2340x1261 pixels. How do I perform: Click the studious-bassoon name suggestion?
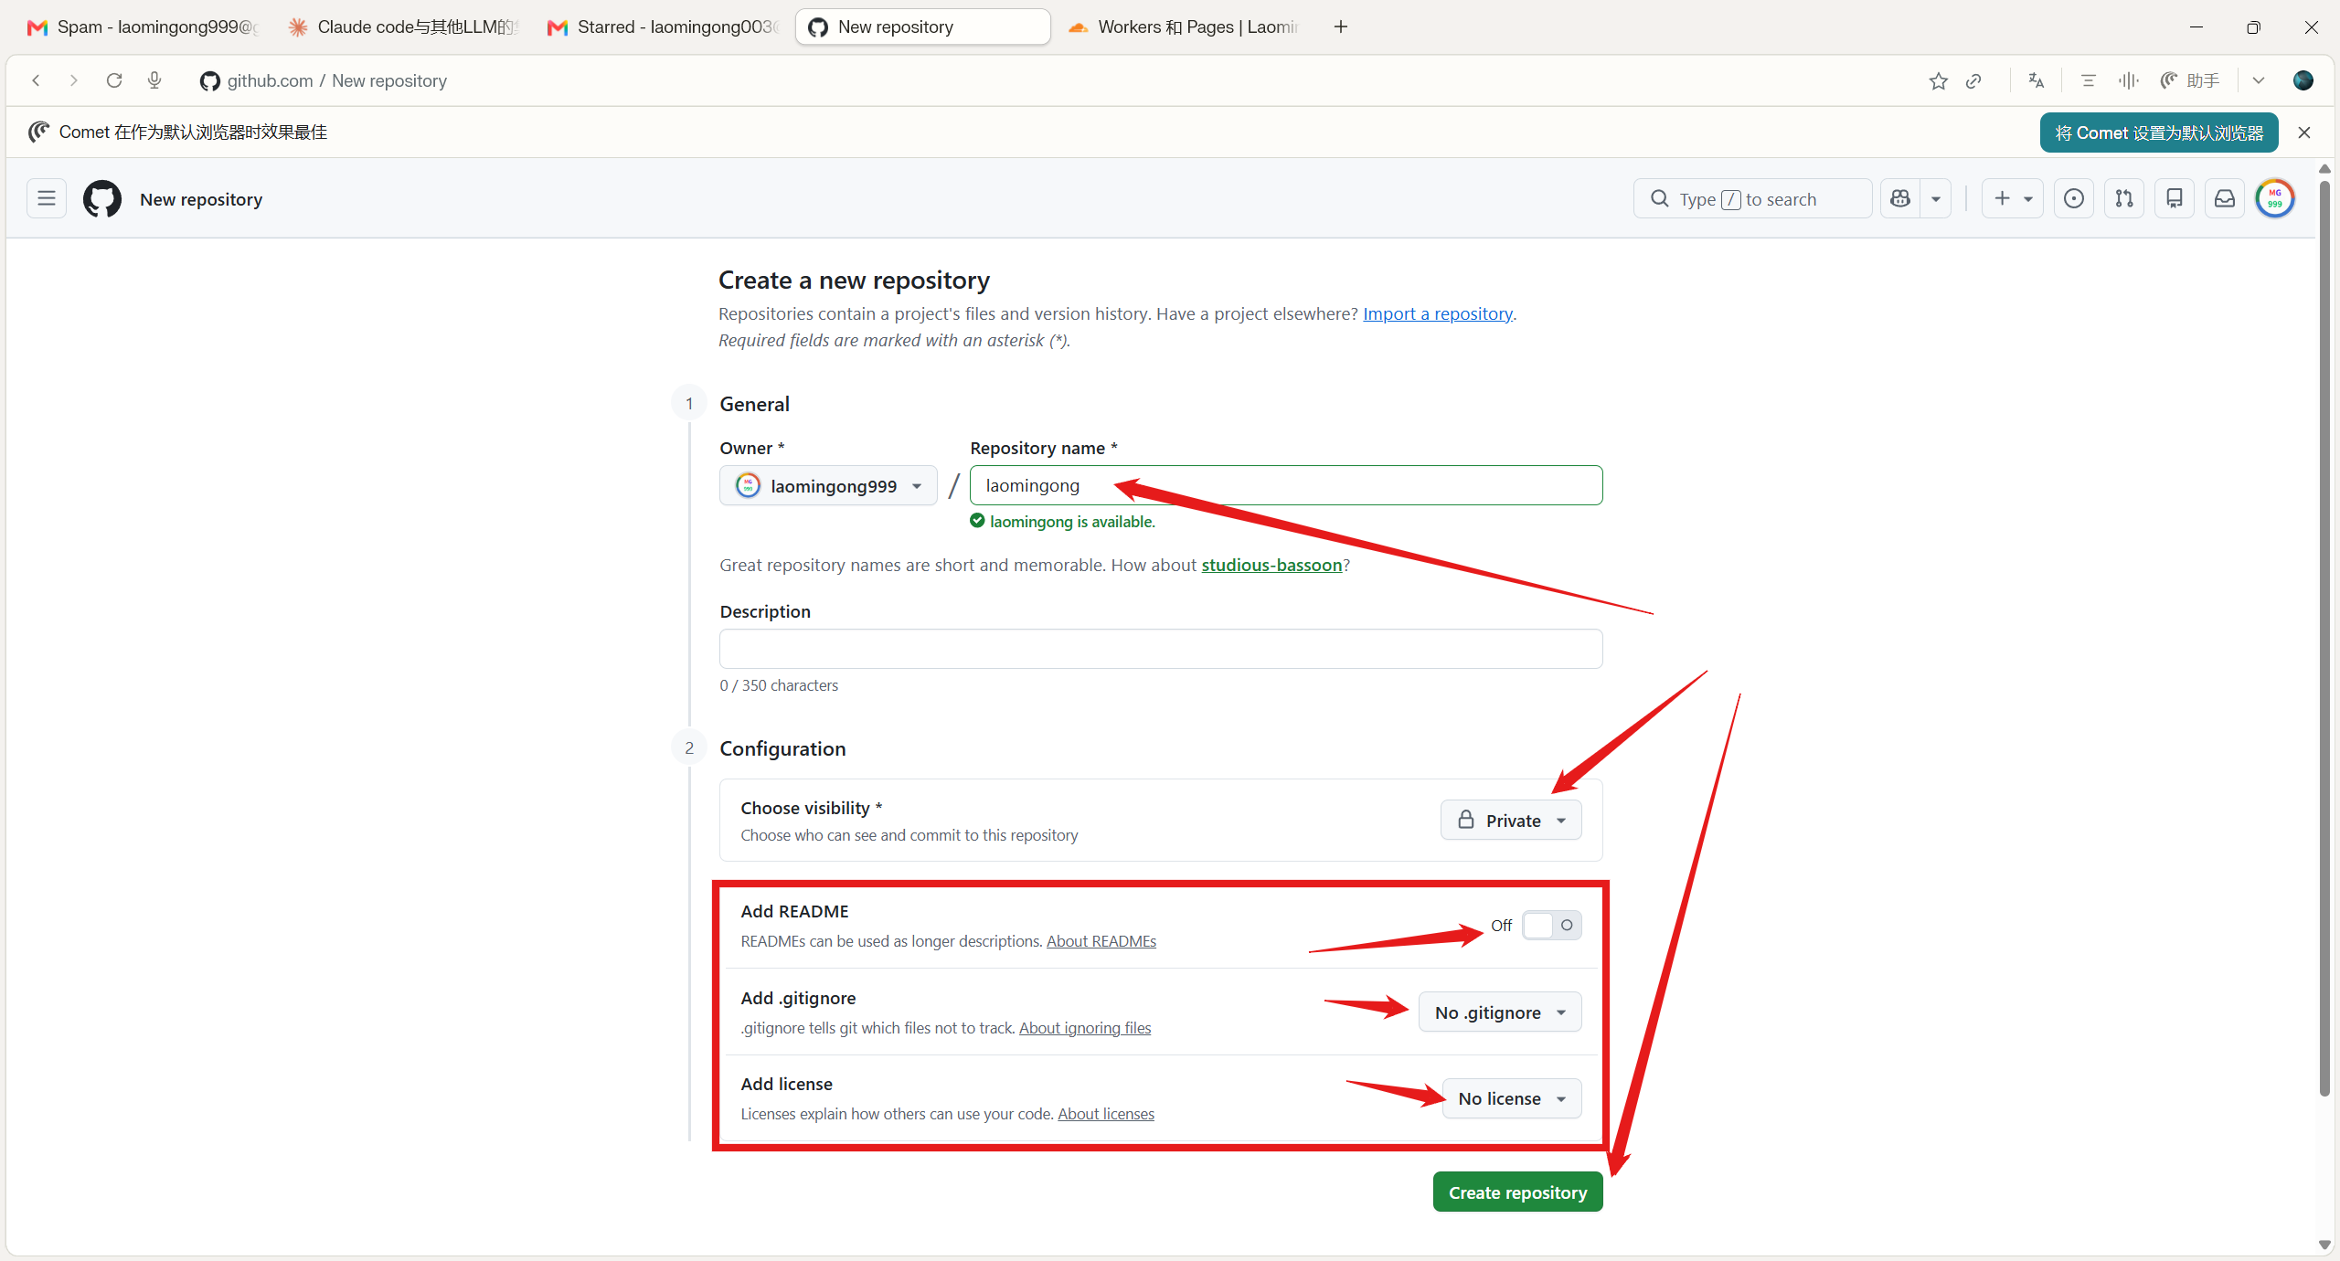pyautogui.click(x=1271, y=565)
